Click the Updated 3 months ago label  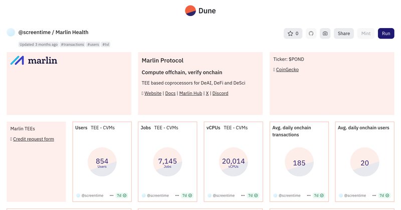pos(39,45)
